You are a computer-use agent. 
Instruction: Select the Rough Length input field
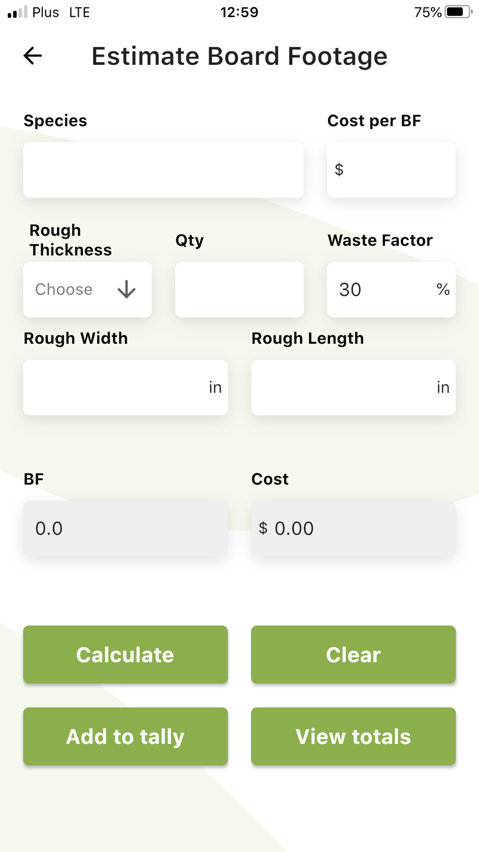pyautogui.click(x=354, y=387)
